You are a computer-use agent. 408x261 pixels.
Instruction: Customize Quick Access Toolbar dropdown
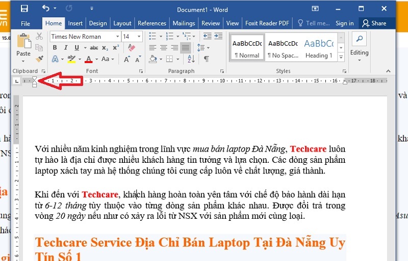(x=92, y=9)
